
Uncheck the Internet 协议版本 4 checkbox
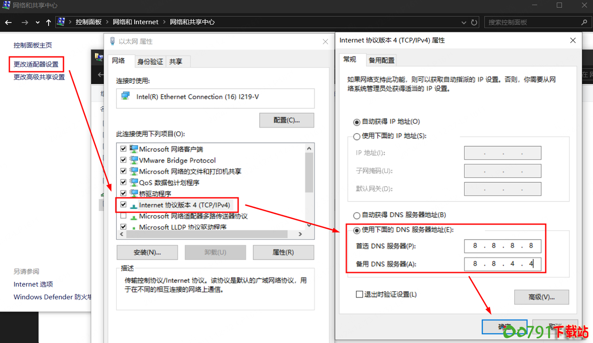click(123, 204)
